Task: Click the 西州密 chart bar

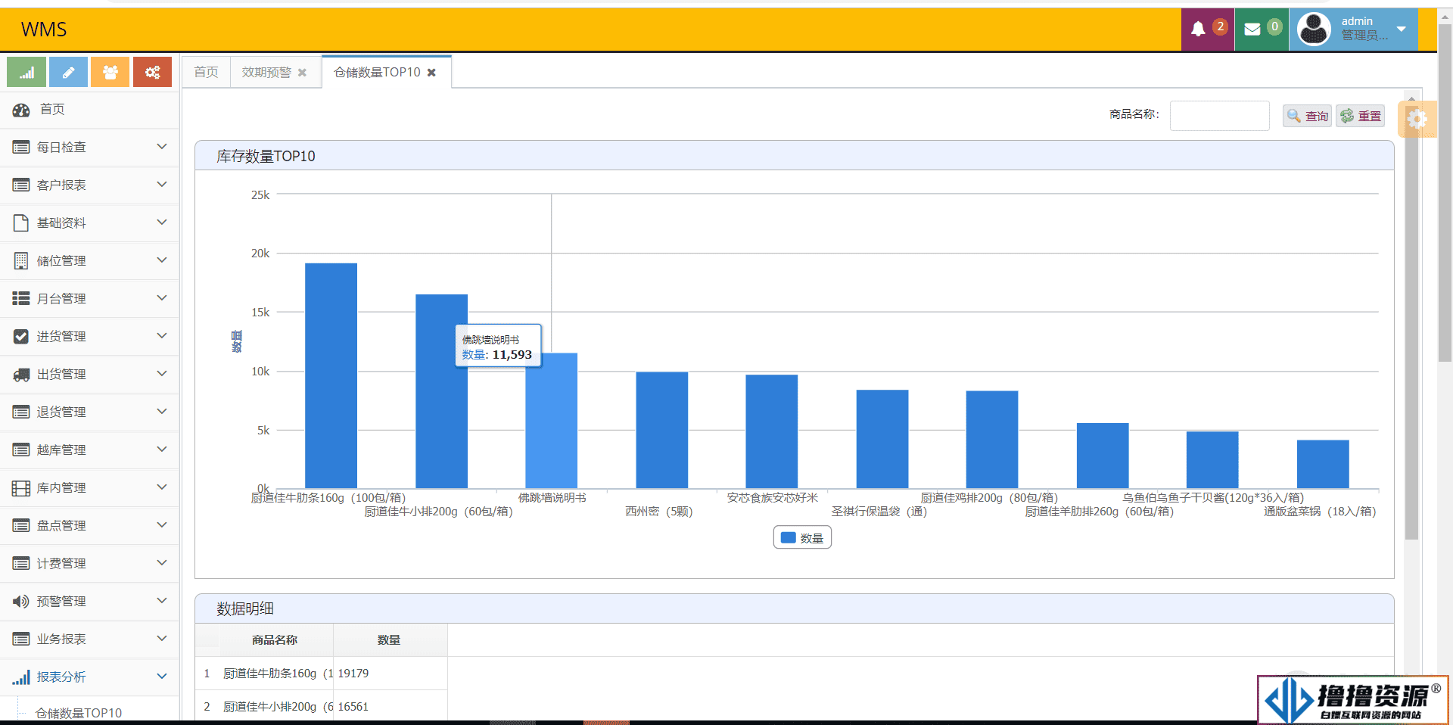Action: (662, 431)
